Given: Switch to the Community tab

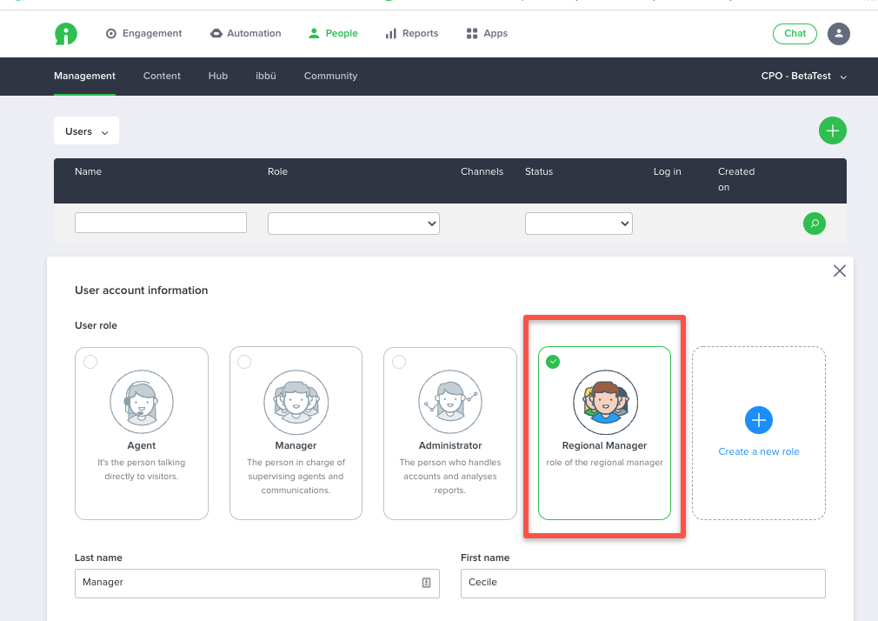Looking at the screenshot, I should tap(330, 77).
